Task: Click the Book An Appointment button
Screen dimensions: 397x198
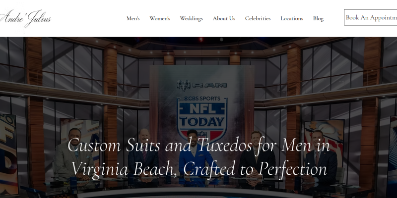Action: (370, 17)
